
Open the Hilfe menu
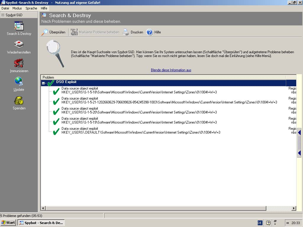pyautogui.click(x=44, y=8)
